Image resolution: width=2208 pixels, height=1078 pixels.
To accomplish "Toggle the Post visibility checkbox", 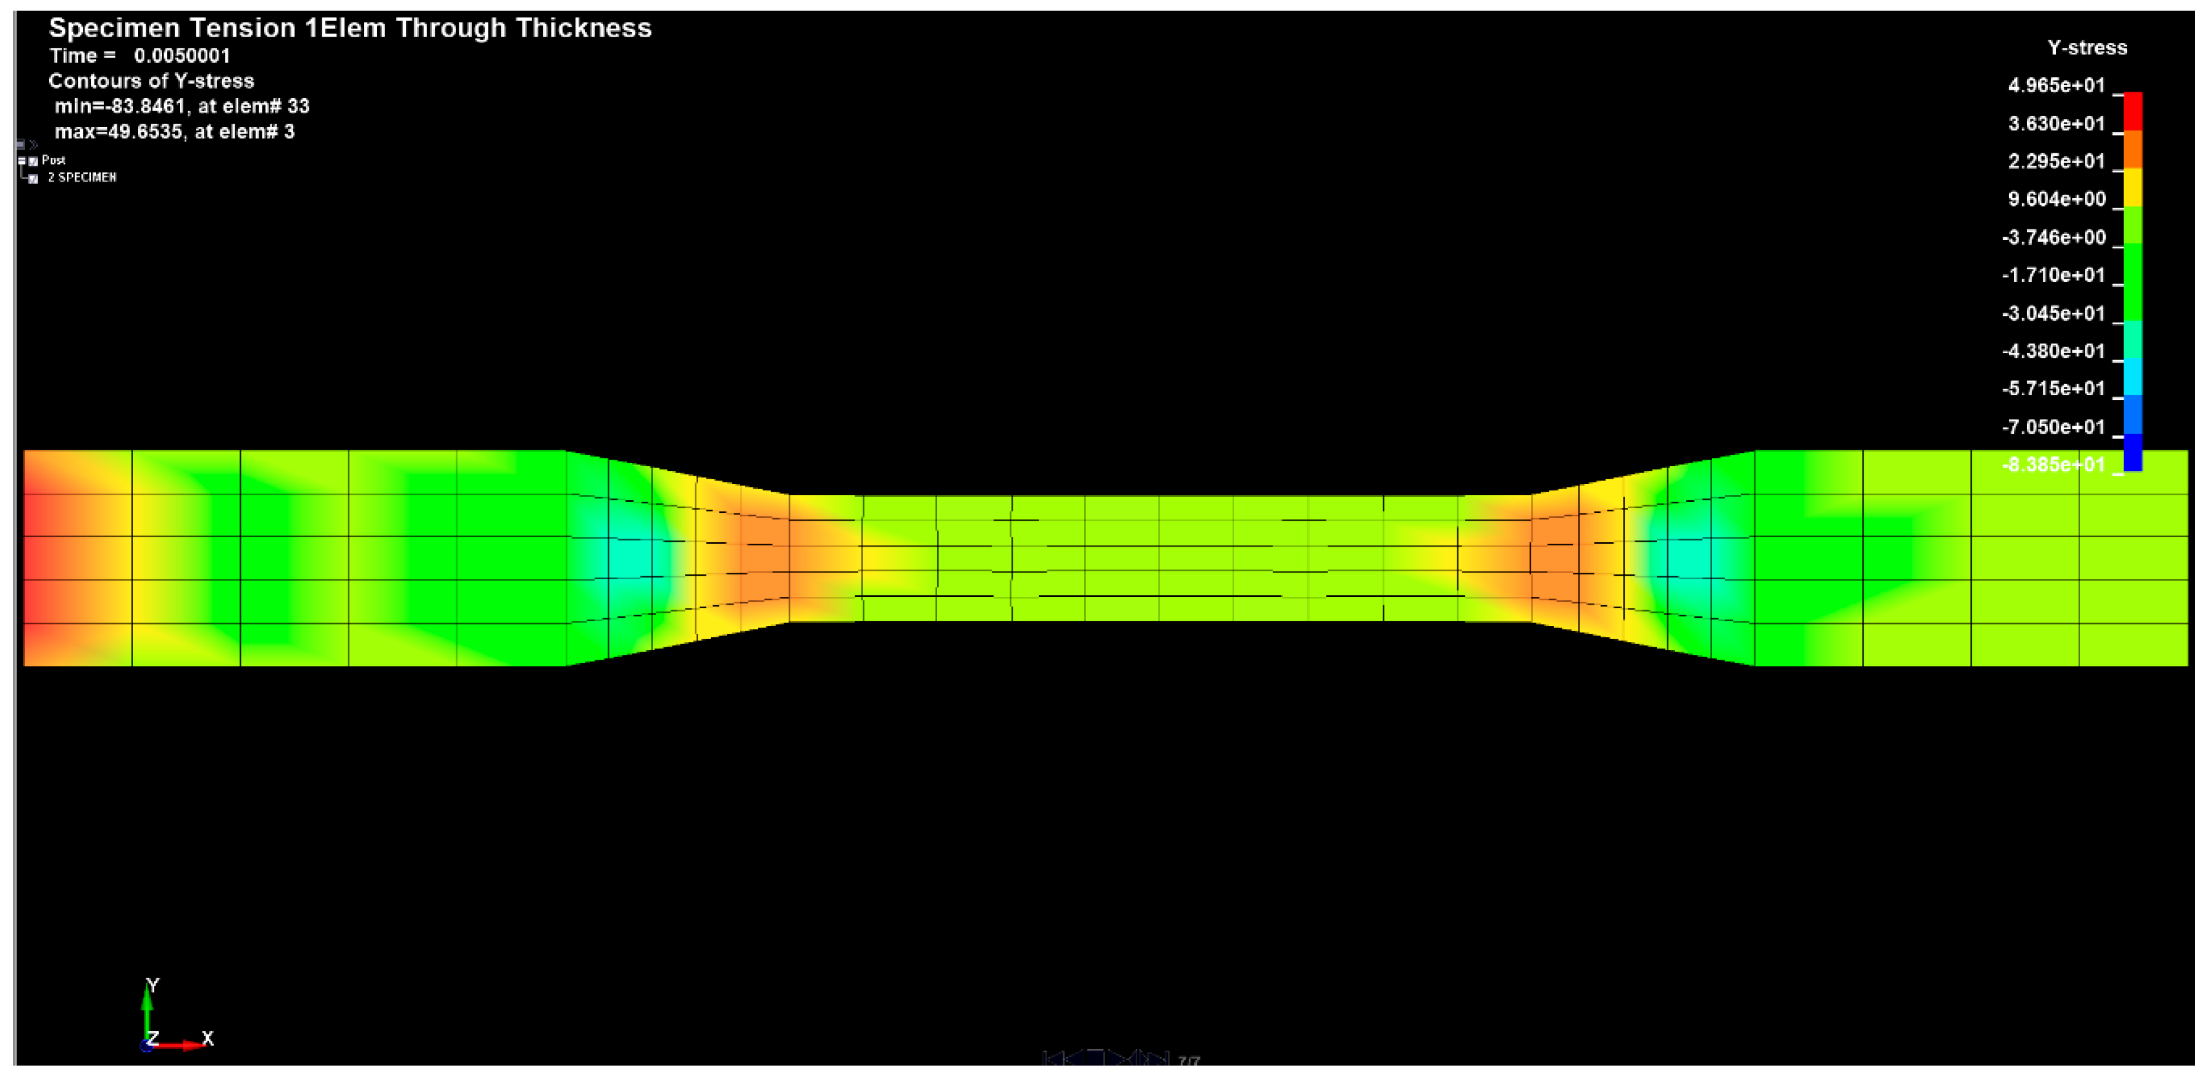I will pyautogui.click(x=34, y=161).
